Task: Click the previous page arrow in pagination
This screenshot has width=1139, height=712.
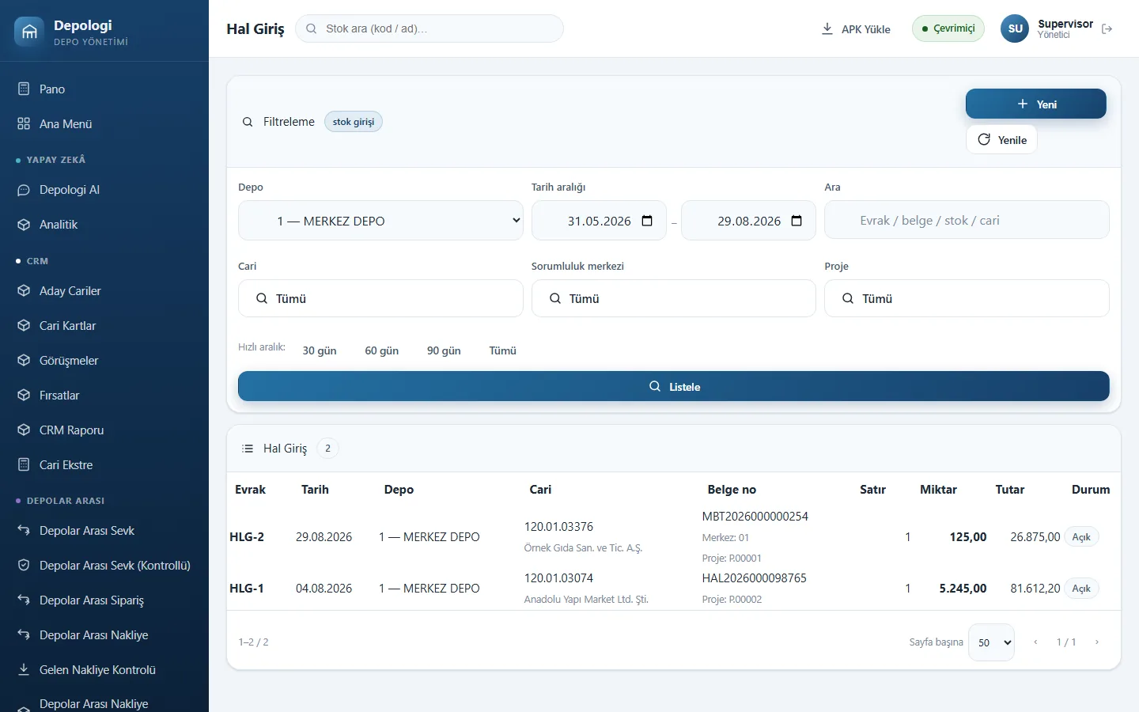Action: point(1035,642)
